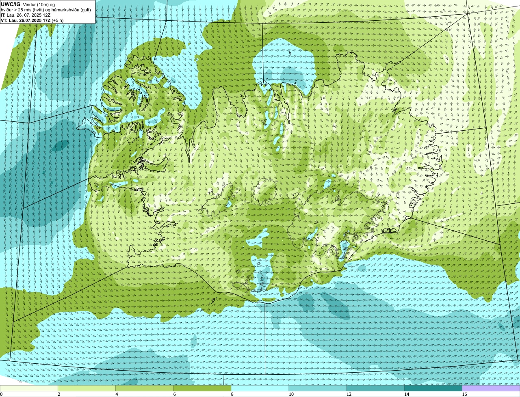Select the green 6–8 legend swatch
The width and height of the screenshot is (520, 397).
tap(203, 388)
